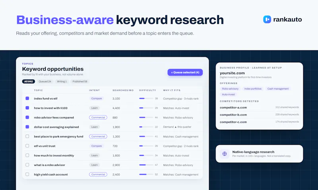Screen dimensions: 318x190
Task: Click '228 shared keywords' text
Action: [x=287, y=115]
